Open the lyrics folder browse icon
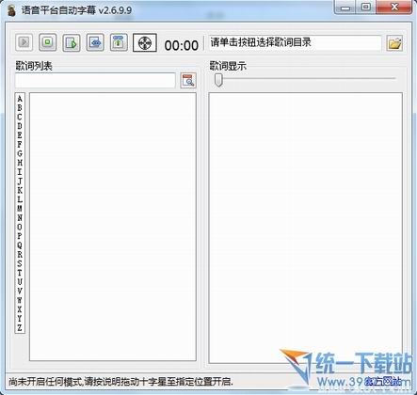Image resolution: width=417 pixels, height=395 pixels. click(394, 43)
